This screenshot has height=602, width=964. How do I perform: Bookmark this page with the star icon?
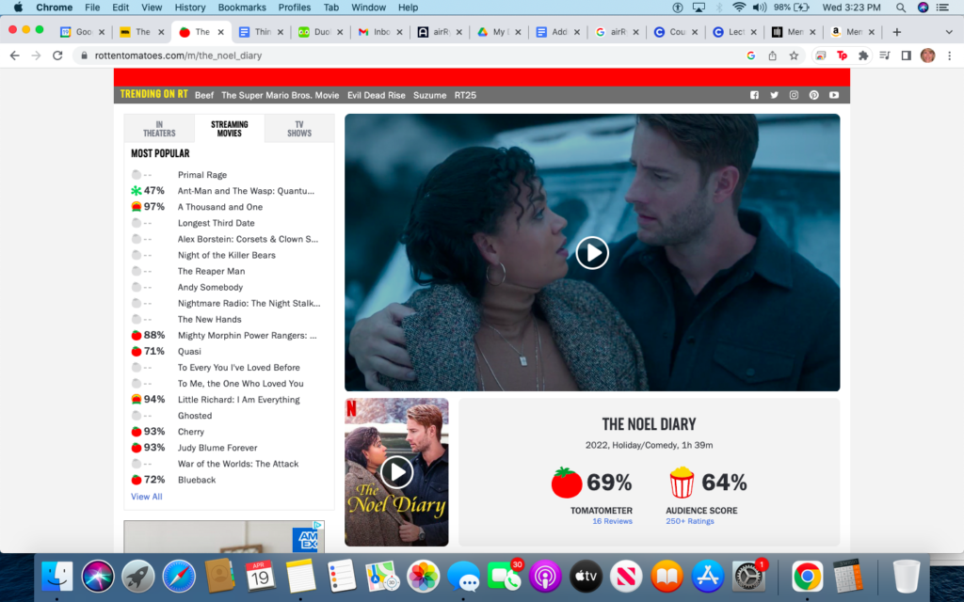click(x=794, y=55)
